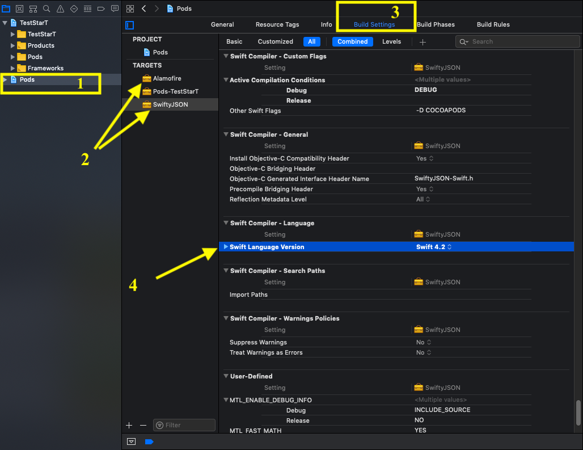Image resolution: width=583 pixels, height=450 pixels.
Task: Click the -D COCOAPODS flag value
Action: (x=441, y=111)
